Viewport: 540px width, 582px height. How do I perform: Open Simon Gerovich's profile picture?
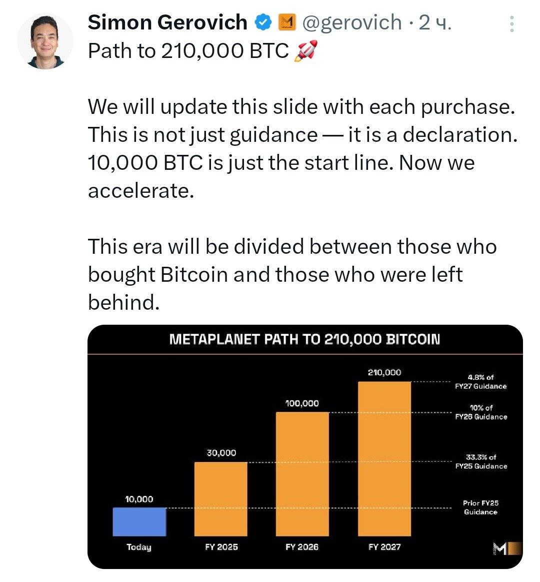45,41
